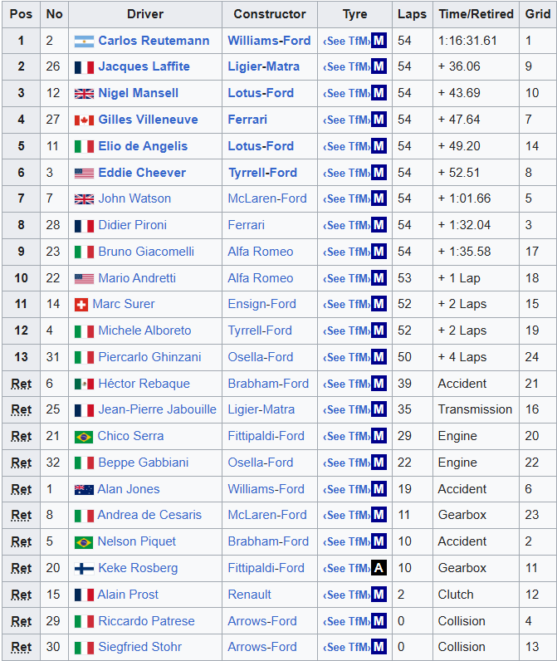Open the Osella-Ford link in Gabbiani's row

[261, 463]
